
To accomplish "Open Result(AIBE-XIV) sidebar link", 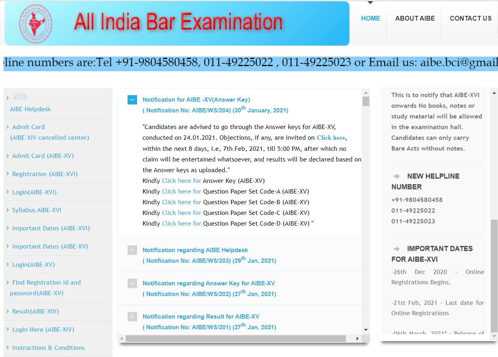I will (x=35, y=311).
